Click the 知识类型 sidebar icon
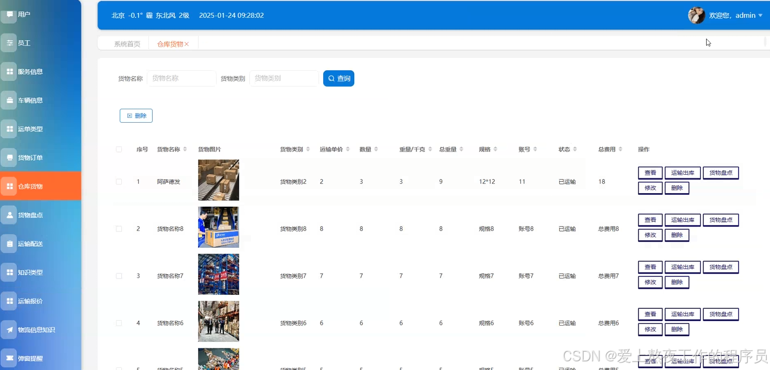 [x=9, y=272]
